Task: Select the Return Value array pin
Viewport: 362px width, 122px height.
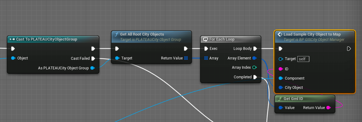Action: pyautogui.click(x=186, y=58)
